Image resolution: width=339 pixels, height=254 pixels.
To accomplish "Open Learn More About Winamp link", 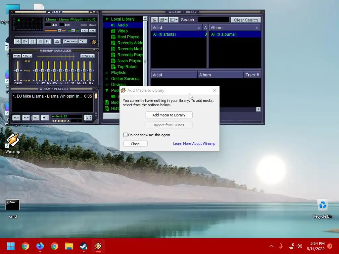I will [194, 144].
